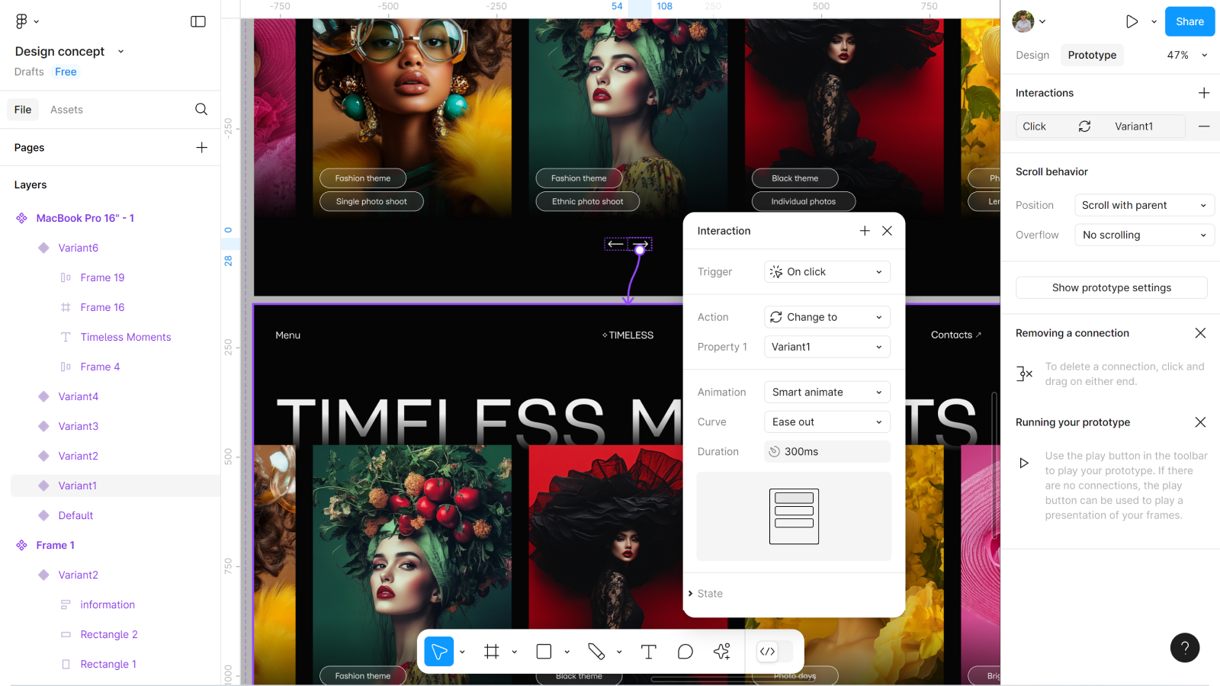Select the Timeless Moments text layer
The image size is (1220, 686).
point(126,337)
